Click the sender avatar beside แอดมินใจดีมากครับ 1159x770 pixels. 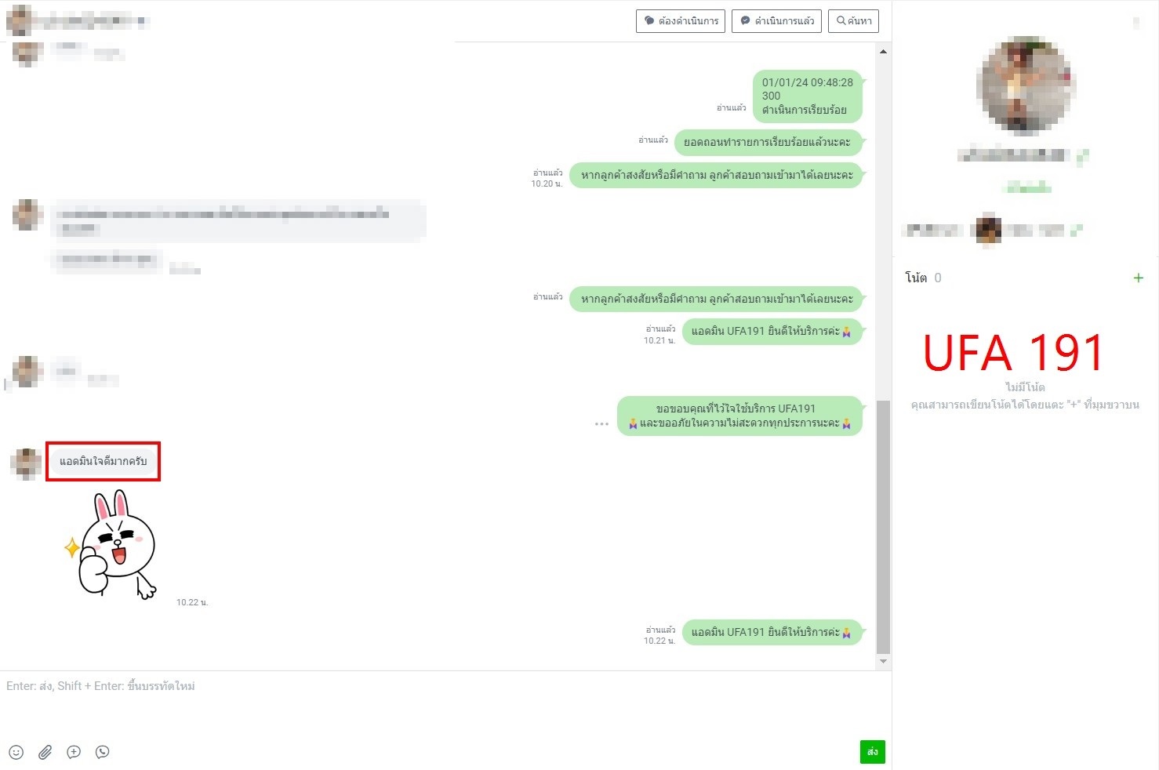(x=26, y=463)
